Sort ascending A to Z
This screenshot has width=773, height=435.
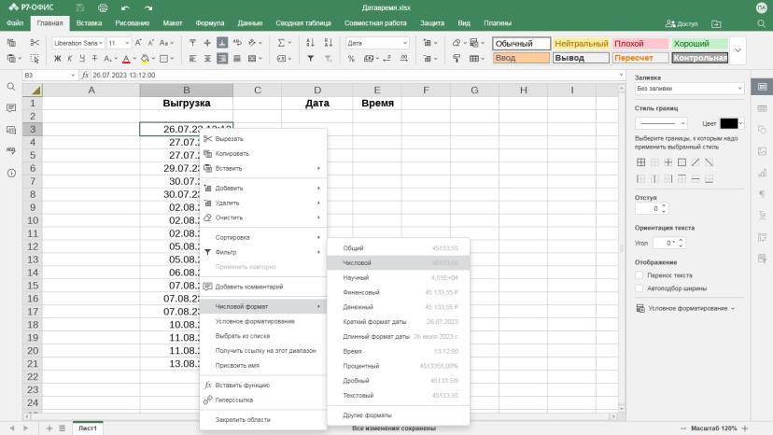[x=310, y=43]
